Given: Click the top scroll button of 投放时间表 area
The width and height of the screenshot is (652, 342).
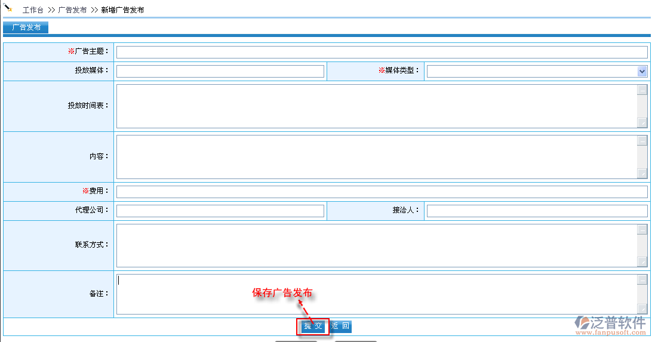Looking at the screenshot, I should click(x=642, y=90).
